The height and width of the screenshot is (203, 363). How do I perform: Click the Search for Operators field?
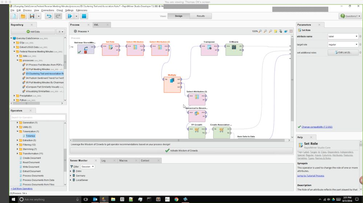pos(38,117)
